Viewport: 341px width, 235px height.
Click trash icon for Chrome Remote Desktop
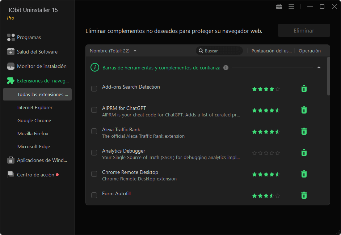(304, 174)
